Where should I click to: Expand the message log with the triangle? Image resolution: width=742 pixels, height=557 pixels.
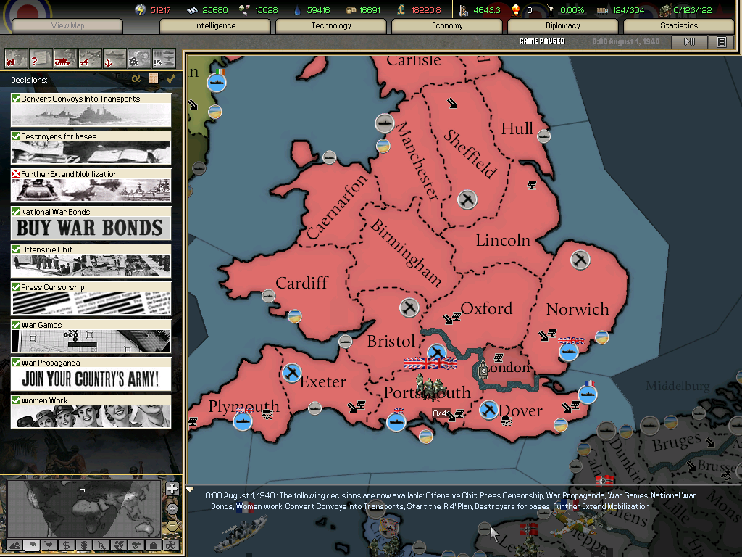click(x=190, y=490)
